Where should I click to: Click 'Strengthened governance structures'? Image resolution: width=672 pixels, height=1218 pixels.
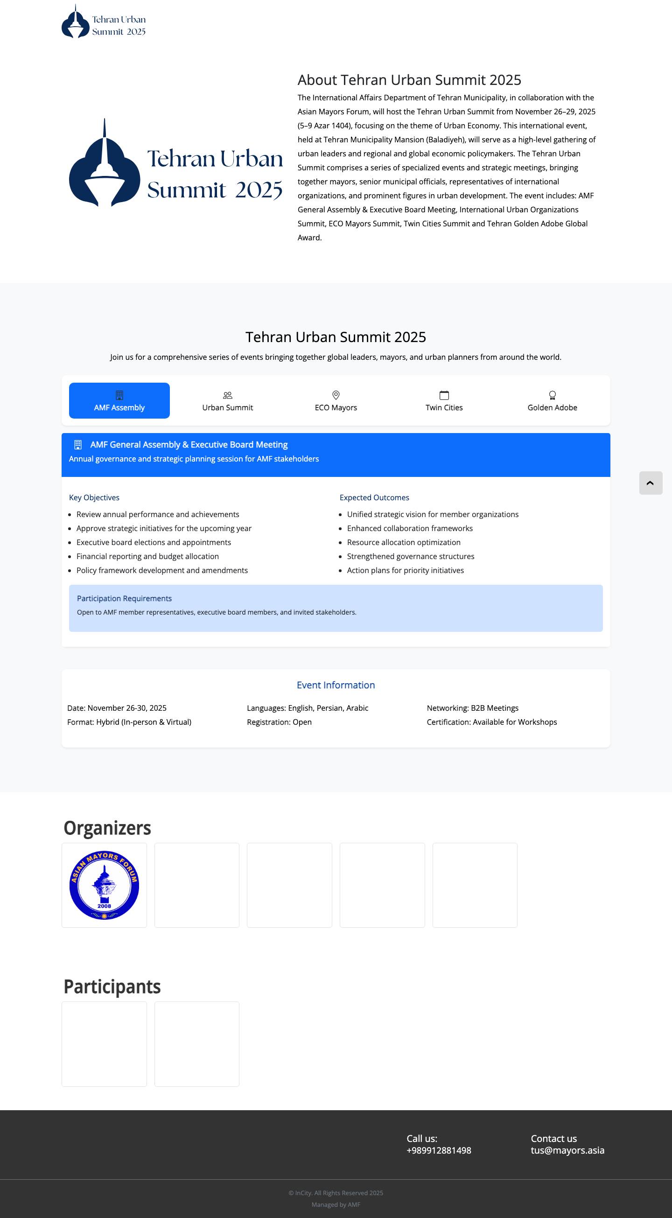click(411, 557)
